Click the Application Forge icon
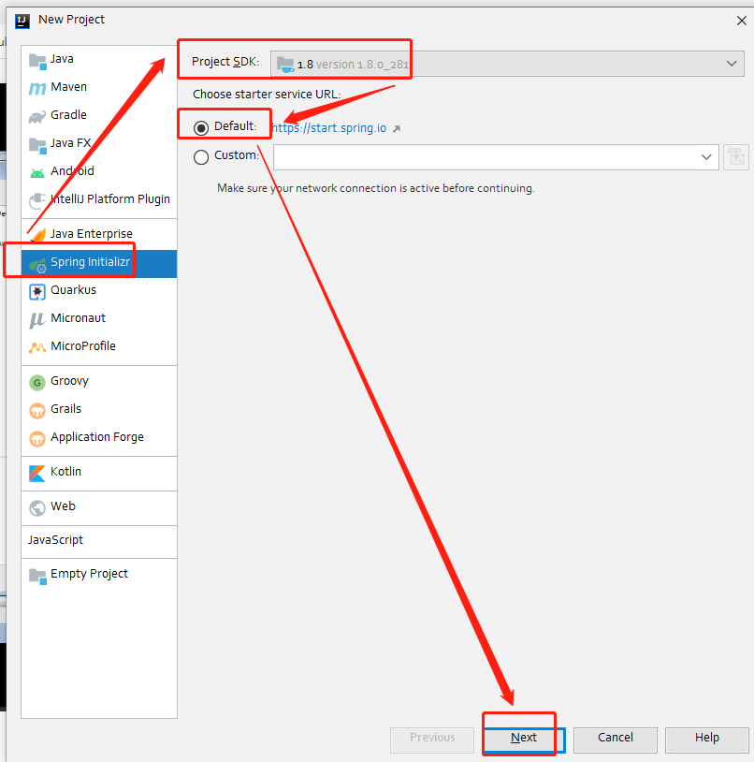This screenshot has width=754, height=762. pyautogui.click(x=37, y=439)
